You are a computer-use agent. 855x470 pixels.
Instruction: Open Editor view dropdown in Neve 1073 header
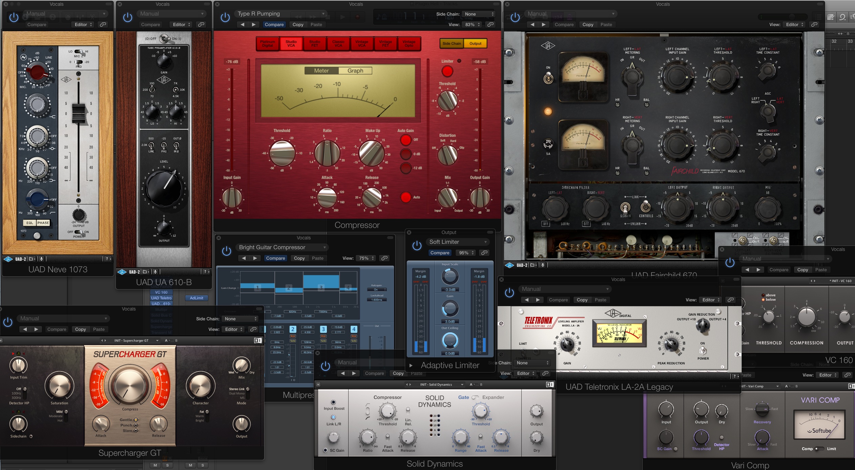83,24
